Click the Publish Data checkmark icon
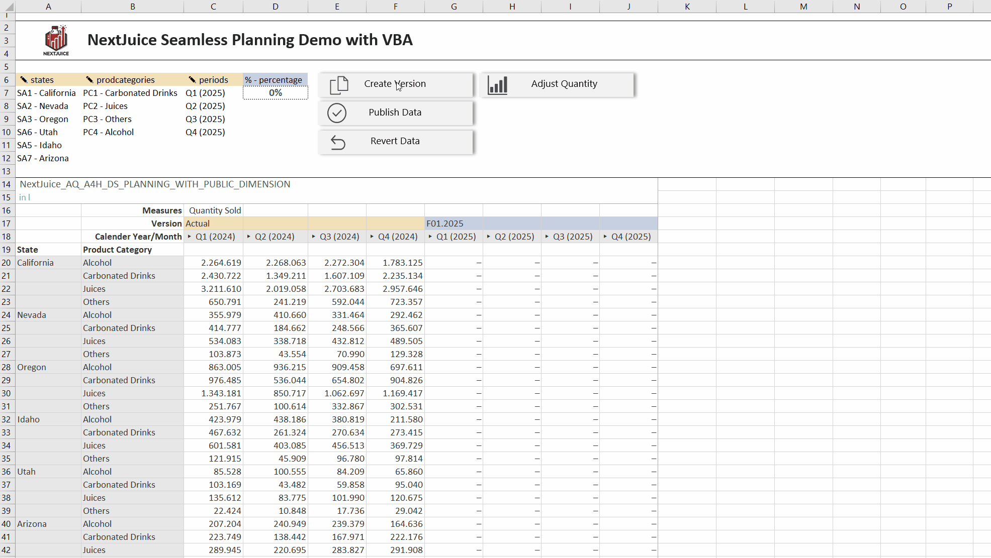 (x=337, y=113)
